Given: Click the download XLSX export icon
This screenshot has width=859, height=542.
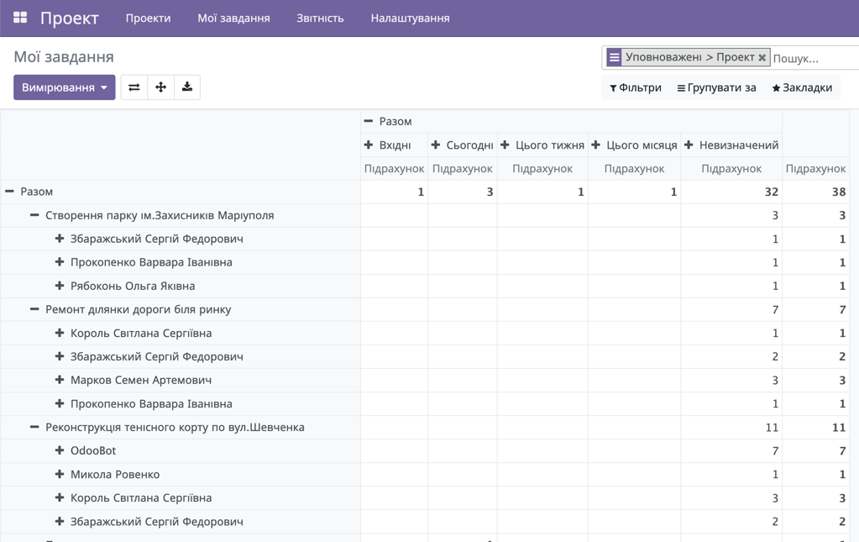Looking at the screenshot, I should [187, 87].
